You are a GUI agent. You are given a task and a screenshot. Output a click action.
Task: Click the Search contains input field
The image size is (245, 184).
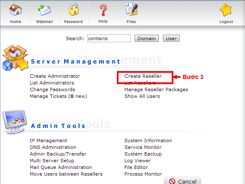[109, 38]
